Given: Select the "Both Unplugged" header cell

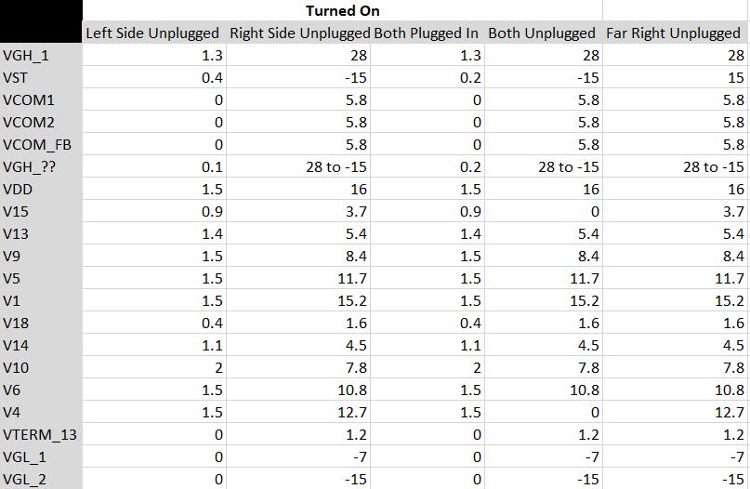Looking at the screenshot, I should pos(544,33).
